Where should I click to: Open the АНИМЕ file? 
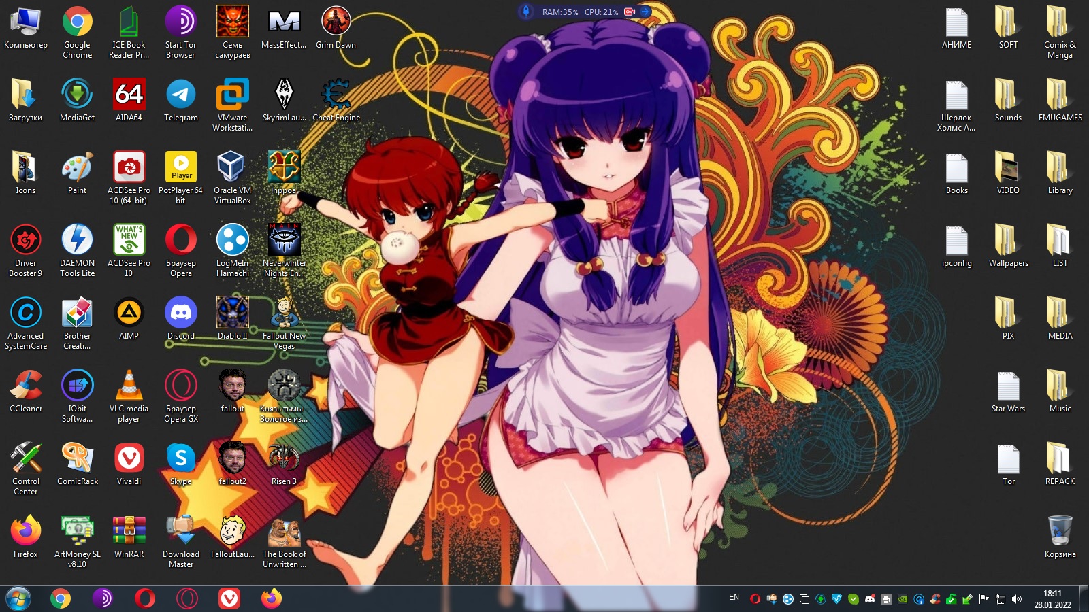coord(956,28)
